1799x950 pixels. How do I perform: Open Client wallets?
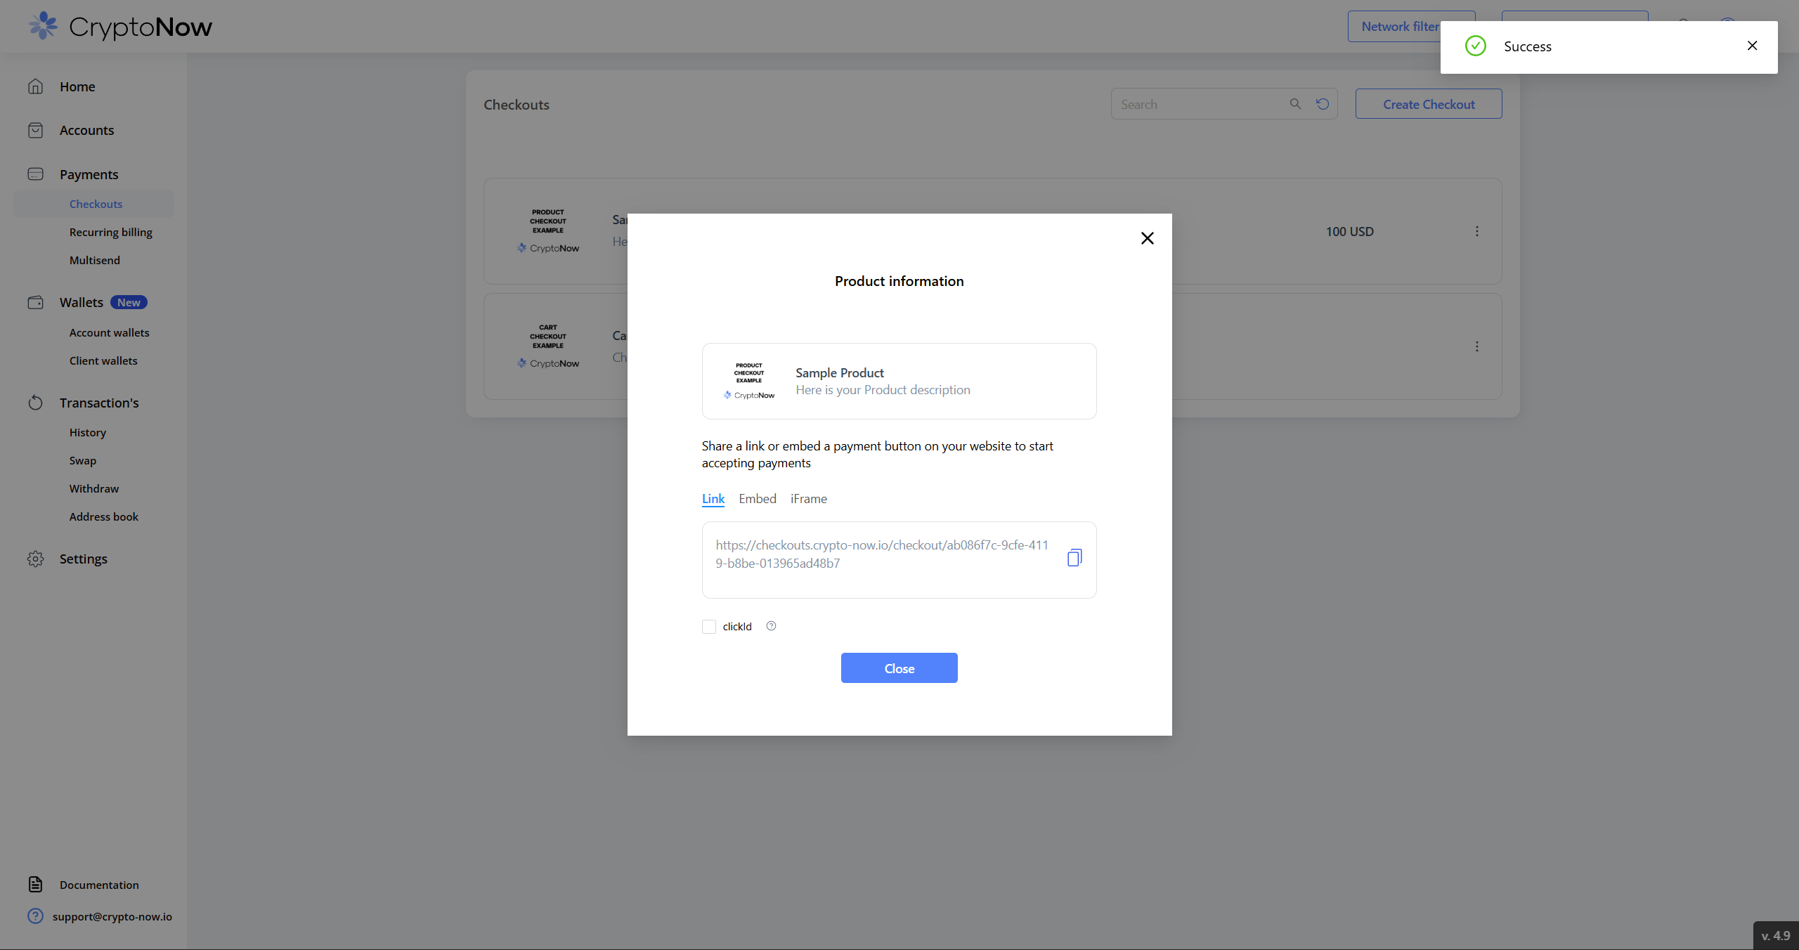coord(103,360)
